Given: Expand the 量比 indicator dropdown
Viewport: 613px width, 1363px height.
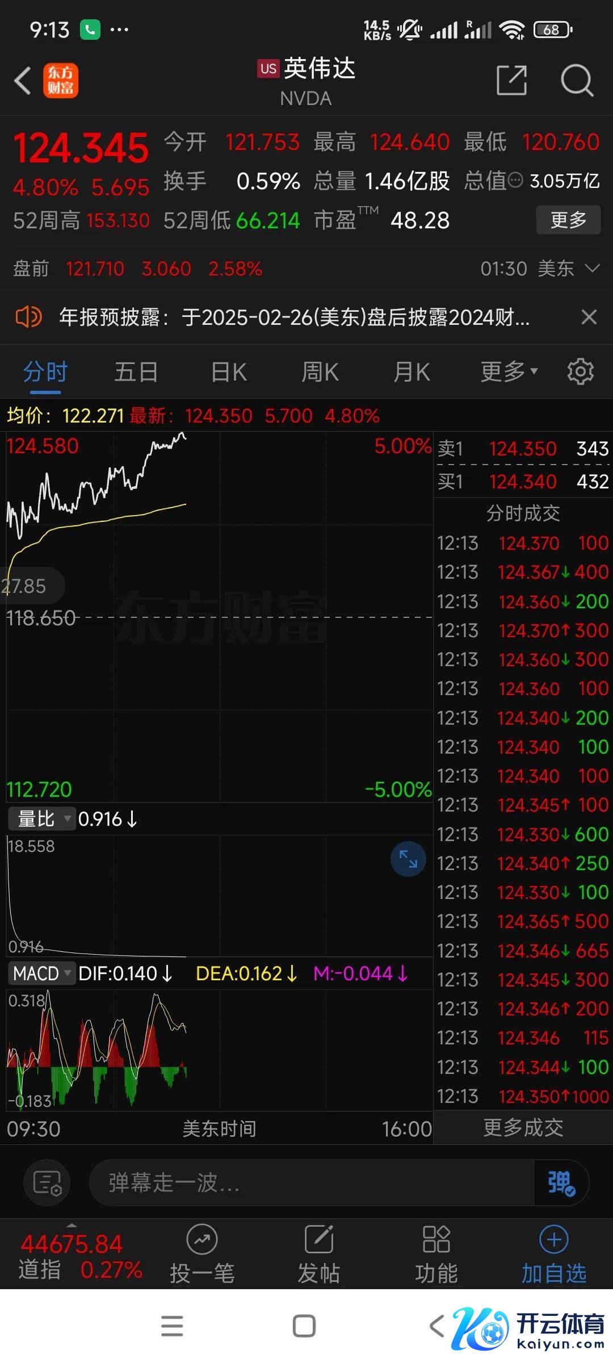Looking at the screenshot, I should click(x=41, y=819).
